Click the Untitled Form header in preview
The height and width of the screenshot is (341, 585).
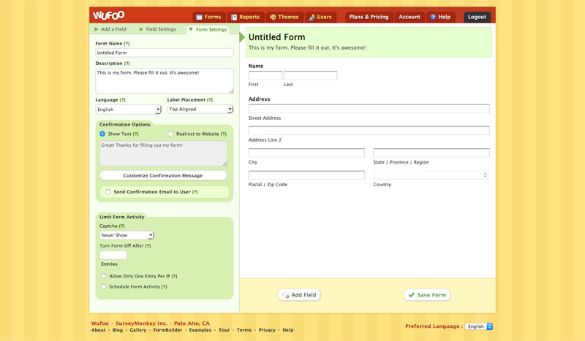pos(277,37)
